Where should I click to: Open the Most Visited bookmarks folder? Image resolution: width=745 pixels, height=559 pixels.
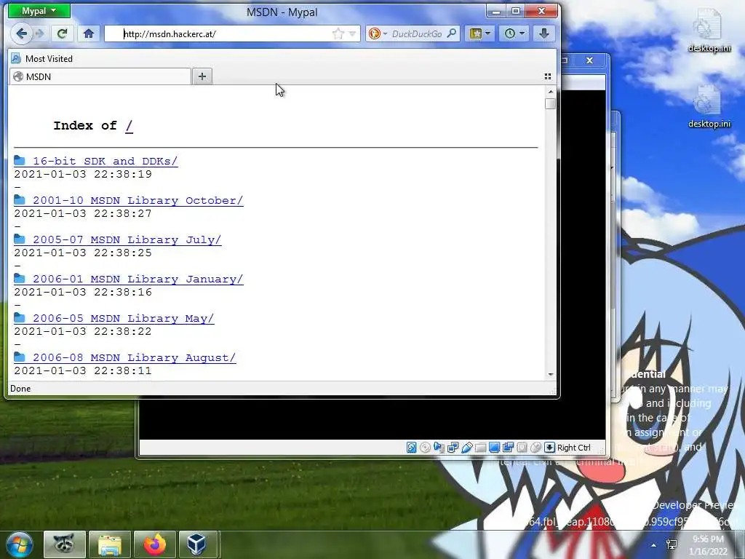click(x=41, y=58)
